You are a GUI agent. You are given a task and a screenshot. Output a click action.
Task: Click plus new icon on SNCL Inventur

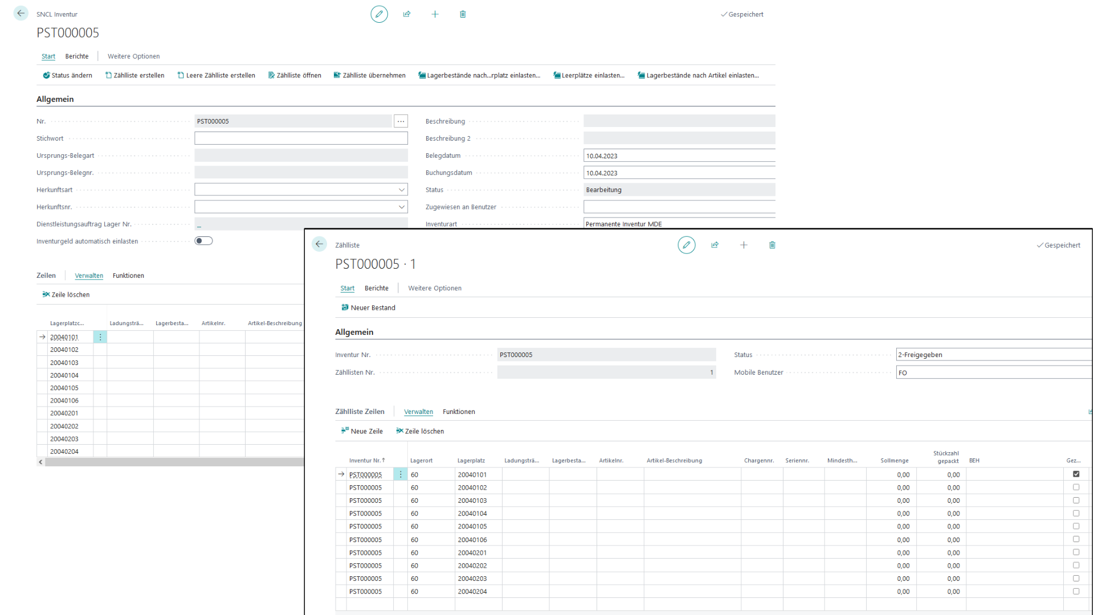pos(435,14)
